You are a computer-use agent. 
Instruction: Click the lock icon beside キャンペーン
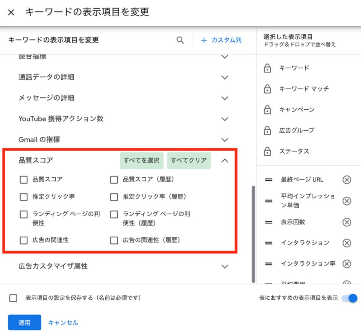[x=267, y=110]
